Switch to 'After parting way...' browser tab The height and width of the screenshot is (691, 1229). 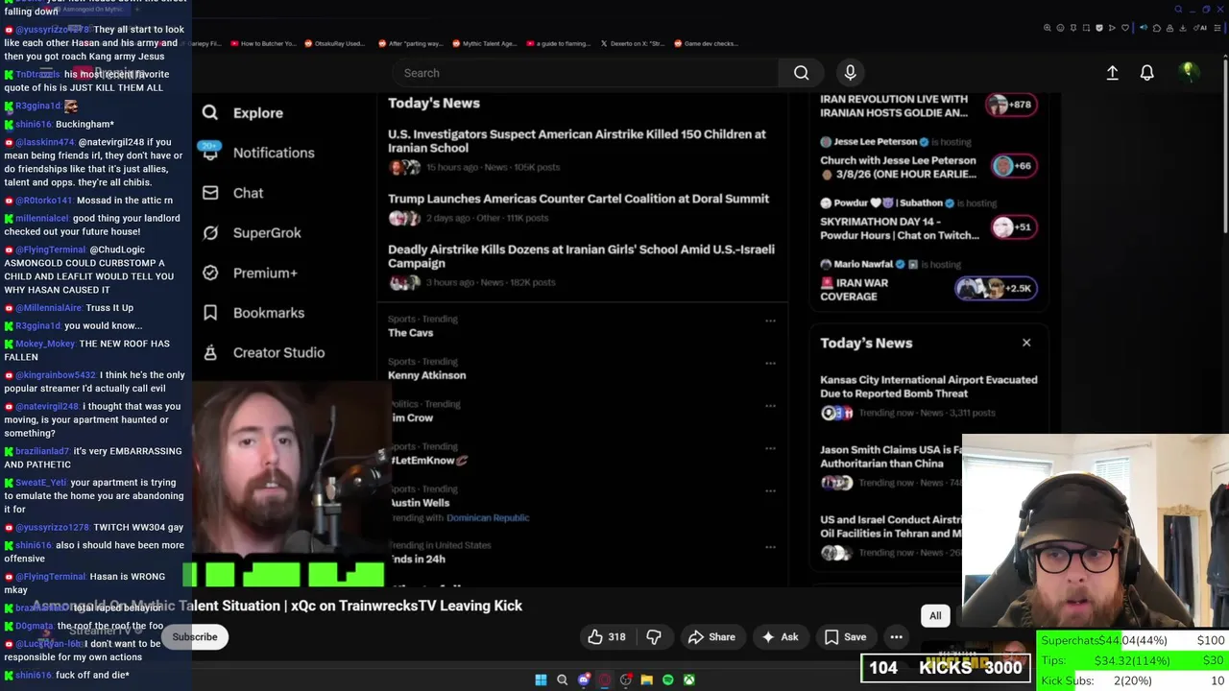[x=410, y=43]
